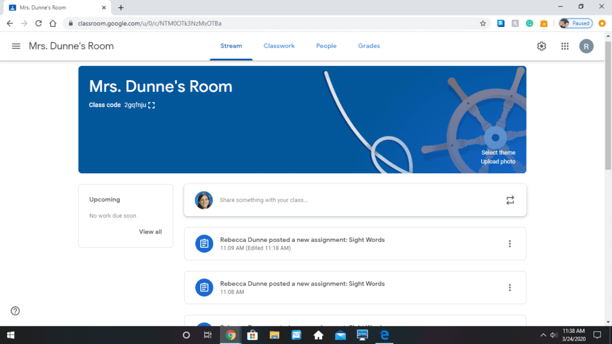Open class settings gear
This screenshot has height=344, width=612.
tap(541, 46)
